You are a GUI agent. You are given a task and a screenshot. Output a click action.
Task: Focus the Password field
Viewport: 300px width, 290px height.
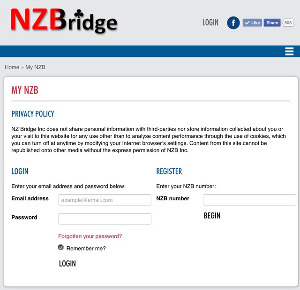[x=105, y=219]
